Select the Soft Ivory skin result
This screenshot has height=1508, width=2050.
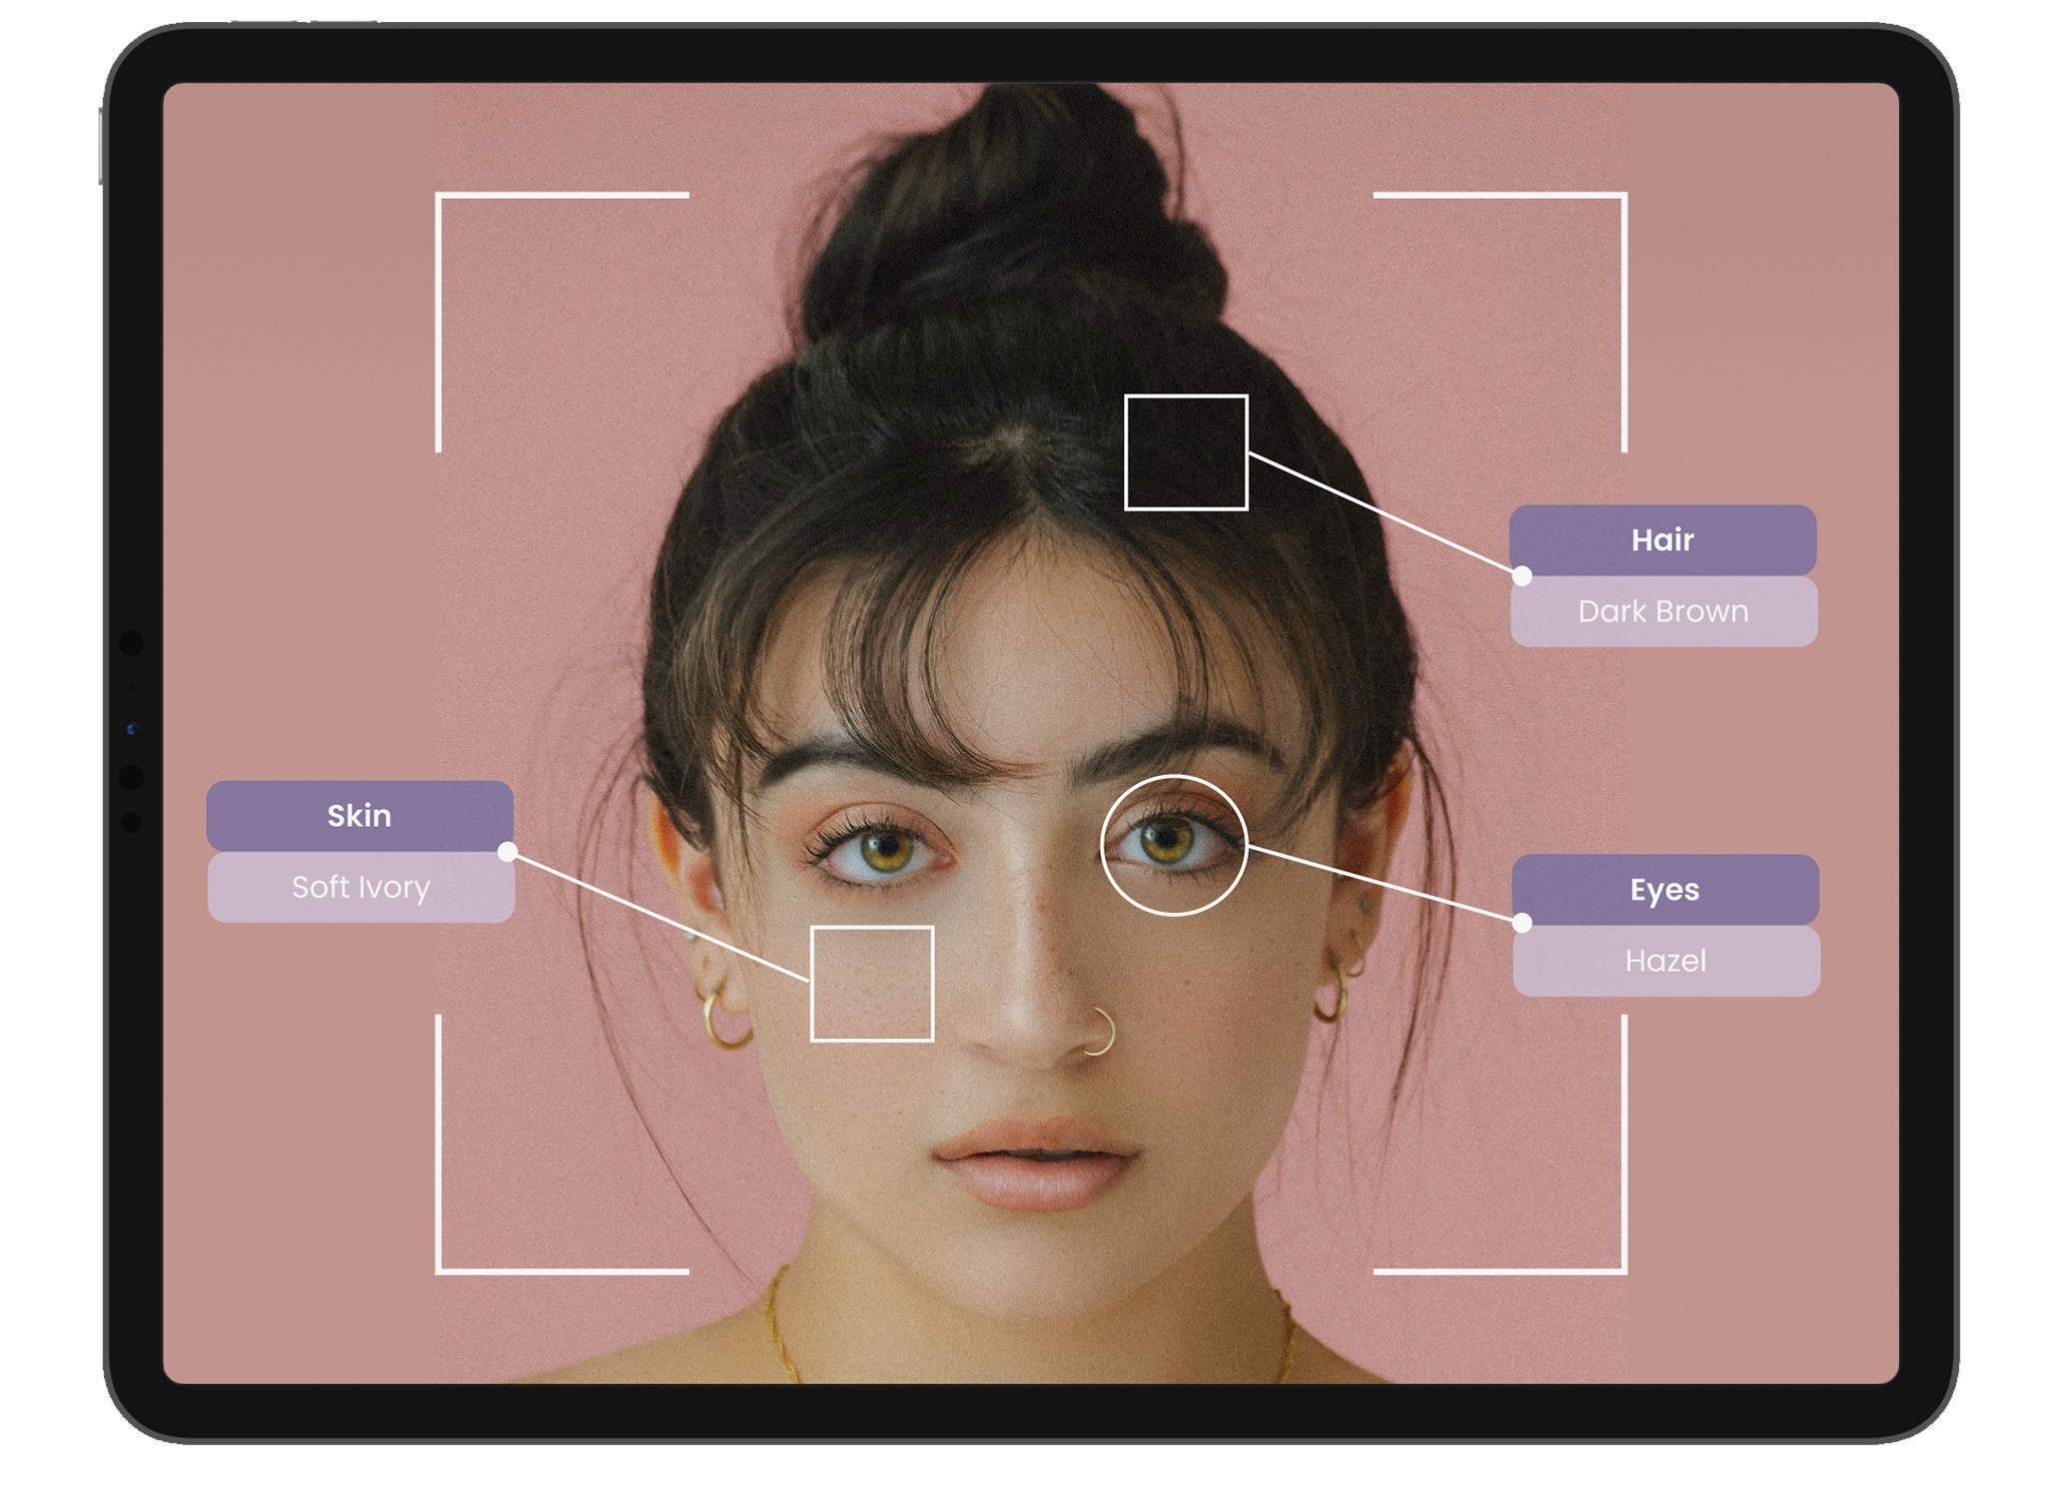[x=361, y=887]
